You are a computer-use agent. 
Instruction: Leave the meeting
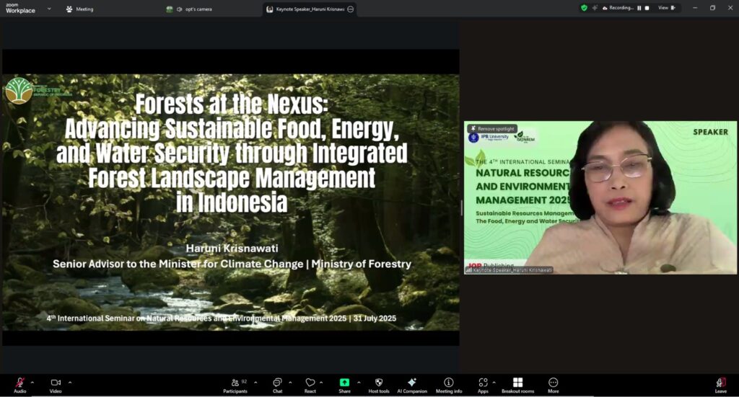click(x=720, y=383)
